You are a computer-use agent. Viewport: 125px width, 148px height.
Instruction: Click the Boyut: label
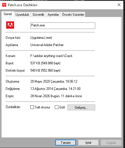point(10,63)
